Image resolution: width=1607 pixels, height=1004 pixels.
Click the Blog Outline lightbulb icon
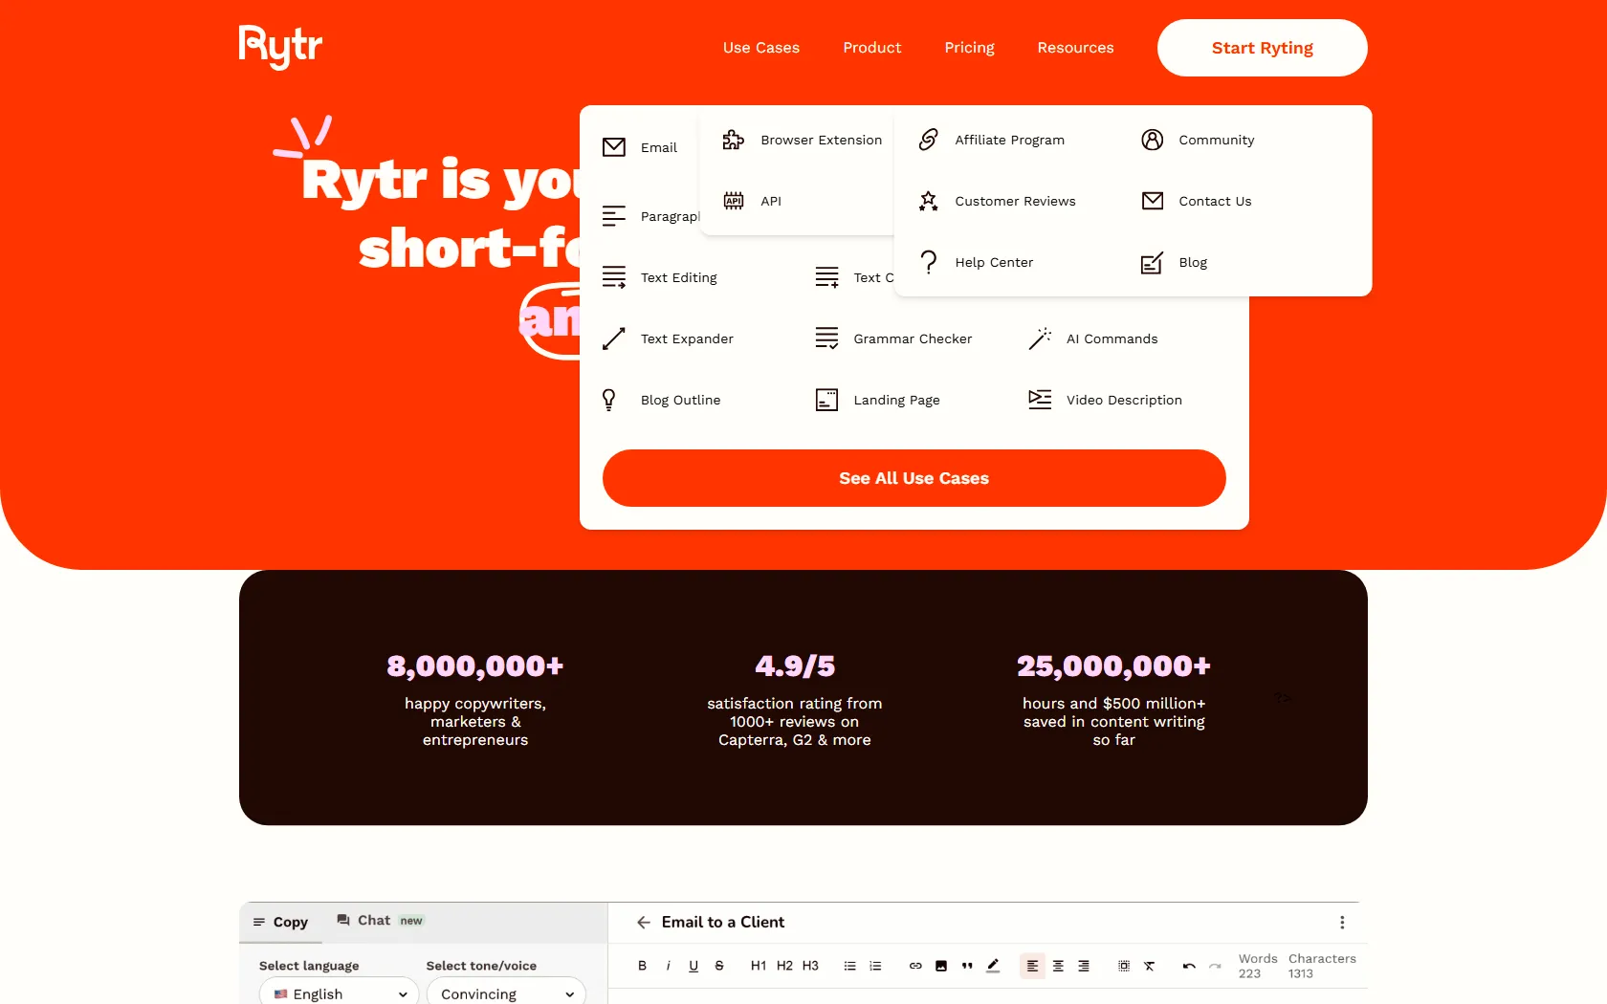pyautogui.click(x=608, y=400)
